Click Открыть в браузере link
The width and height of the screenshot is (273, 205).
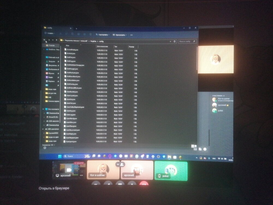54,188
